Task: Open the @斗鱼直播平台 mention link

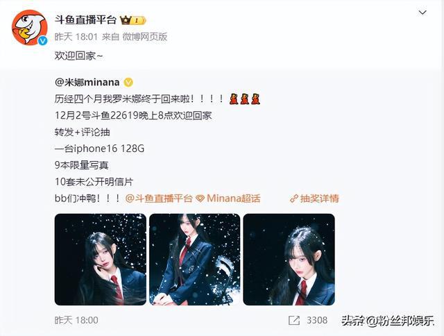Action: (x=159, y=199)
